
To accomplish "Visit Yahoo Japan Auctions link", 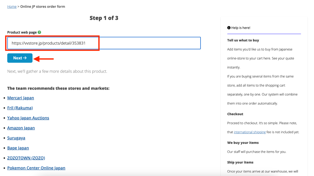I will click(28, 118).
